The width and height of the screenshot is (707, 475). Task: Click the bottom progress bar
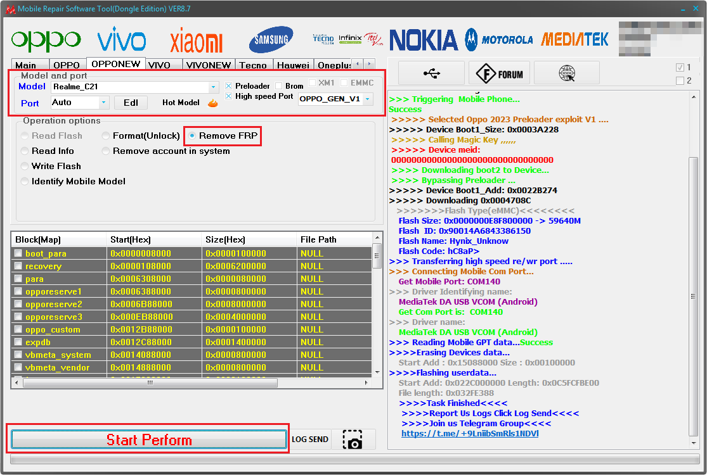[x=355, y=459]
